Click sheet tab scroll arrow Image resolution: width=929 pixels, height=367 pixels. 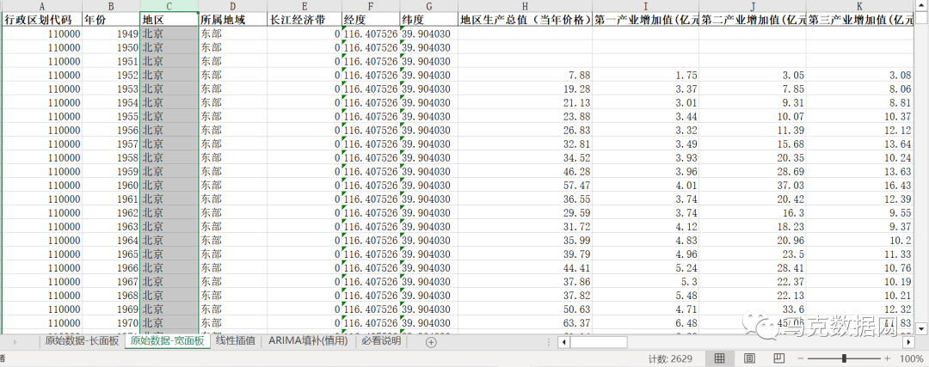(15, 341)
